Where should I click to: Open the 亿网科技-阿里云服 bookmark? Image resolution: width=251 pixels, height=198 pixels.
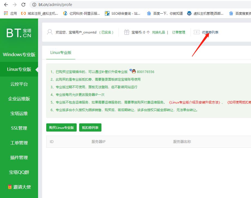[82, 13]
